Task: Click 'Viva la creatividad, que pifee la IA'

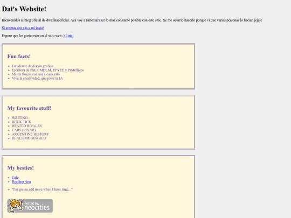Action: (37, 78)
